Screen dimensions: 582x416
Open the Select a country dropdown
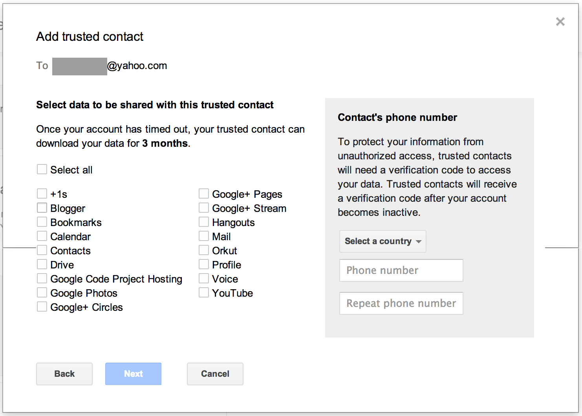click(383, 241)
